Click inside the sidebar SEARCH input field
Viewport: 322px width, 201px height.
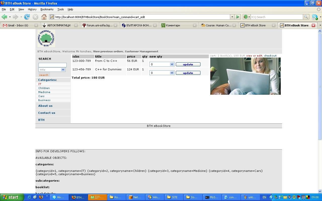coord(52,65)
